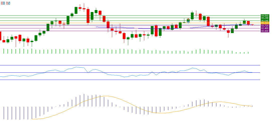This screenshot has height=127, width=272.
Task: Select the 80.800 bottom price label
Action: coord(265,31)
